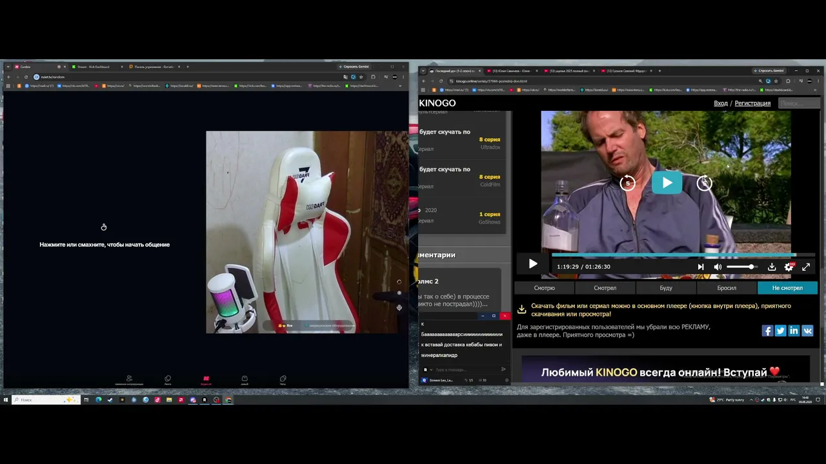
Task: Switch to the Юлия Савичева YouTube tab
Action: [512, 71]
